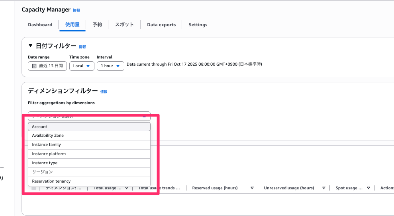Click the Reserved usage (hours) header text
This screenshot has width=394, height=216.
coord(215,188)
